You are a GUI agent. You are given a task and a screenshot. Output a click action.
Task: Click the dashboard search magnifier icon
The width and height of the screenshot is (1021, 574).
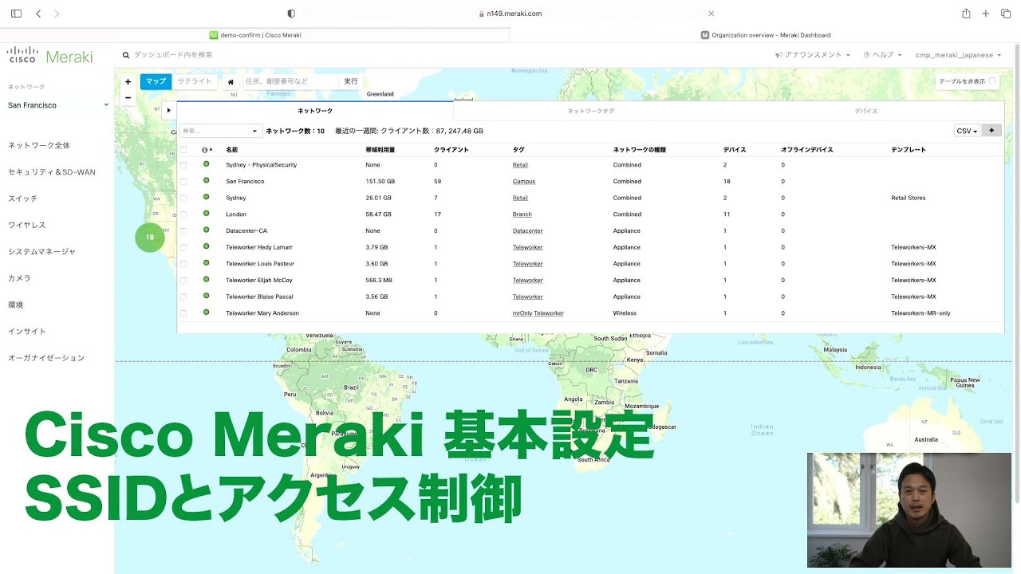tap(126, 55)
